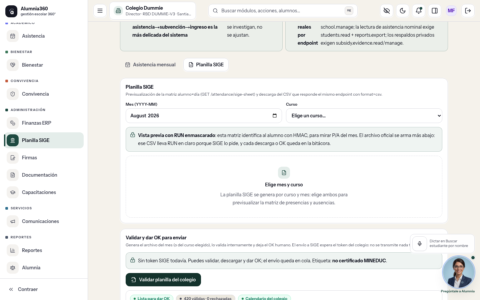Image resolution: width=480 pixels, height=300 pixels.
Task: Click the ADMINISTRACIÓN section header
Action: tap(28, 110)
